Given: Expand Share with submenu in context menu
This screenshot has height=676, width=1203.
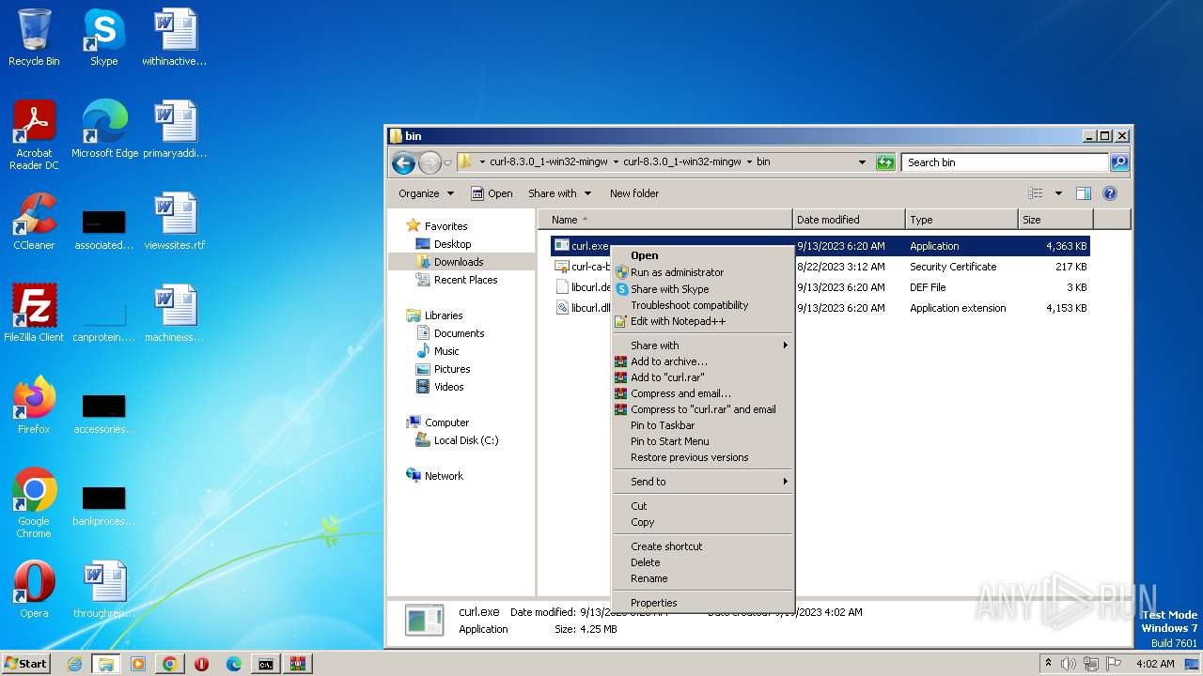Looking at the screenshot, I should (701, 346).
